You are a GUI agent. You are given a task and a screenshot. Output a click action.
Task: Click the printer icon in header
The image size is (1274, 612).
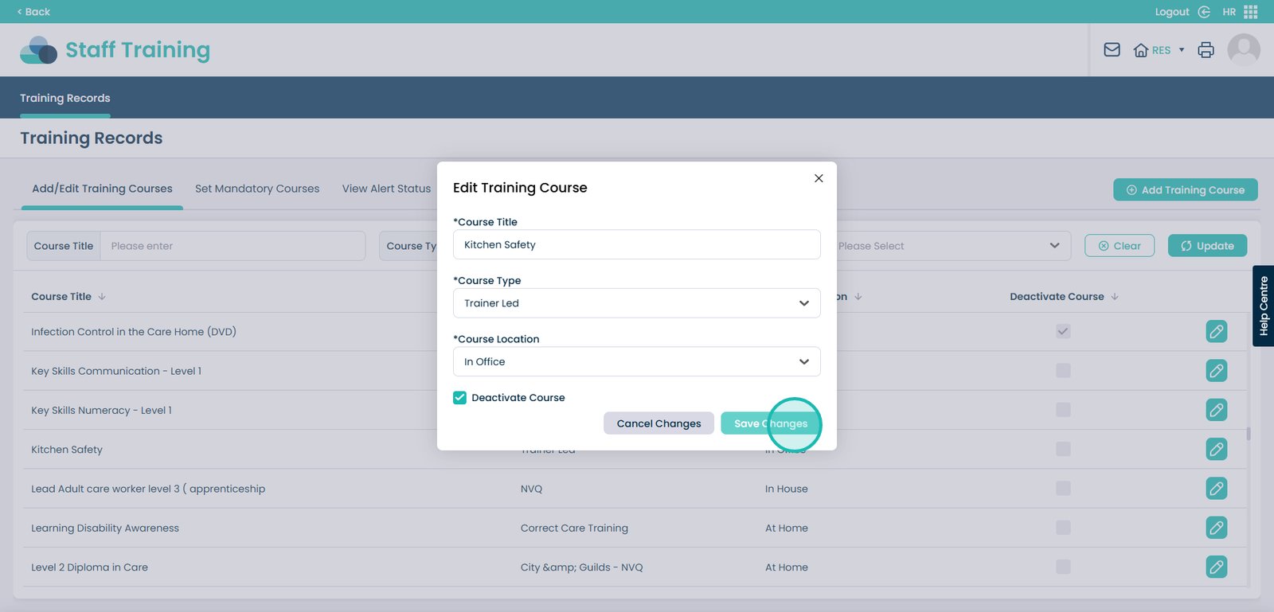click(1206, 50)
